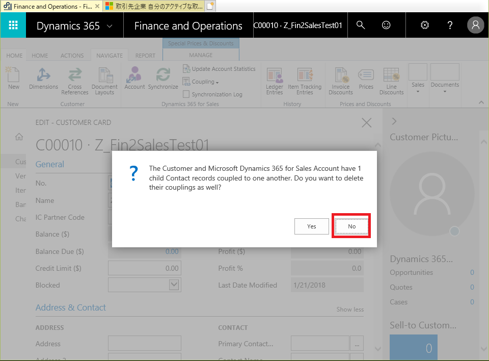Click the Finance and Operations header title
Screen dimensions: 489x361
188,26
